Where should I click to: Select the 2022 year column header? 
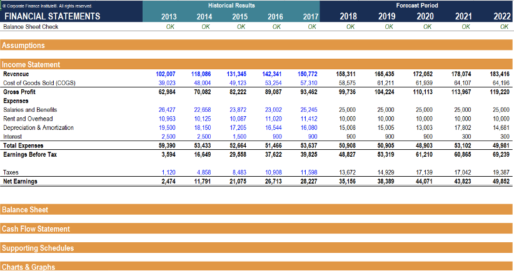click(500, 16)
